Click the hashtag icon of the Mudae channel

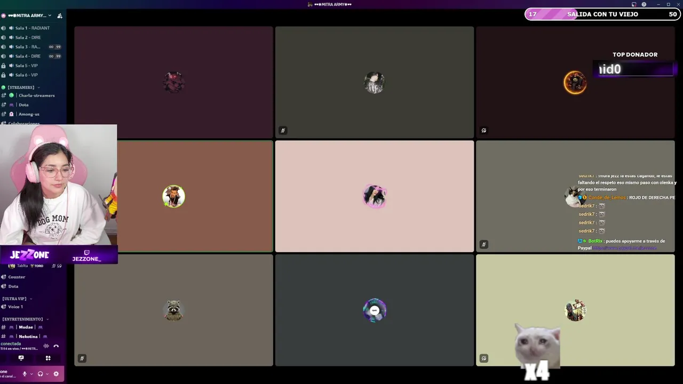[x=4, y=327]
